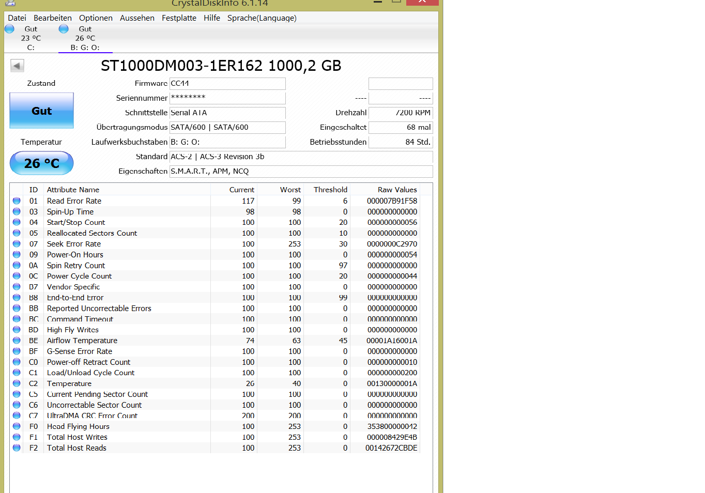705x493 pixels.
Task: Click raw value 000007B91F58
Action: [392, 201]
